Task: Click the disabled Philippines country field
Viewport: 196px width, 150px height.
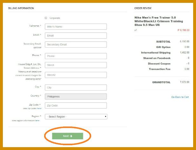Action: pos(76,97)
